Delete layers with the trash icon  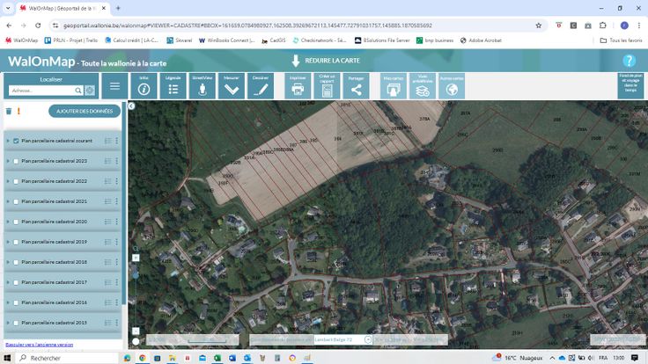click(x=9, y=112)
